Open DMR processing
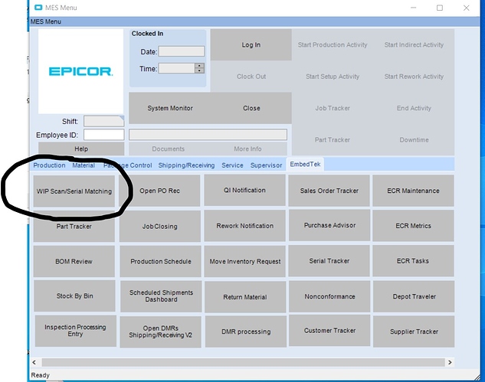This screenshot has width=485, height=382. point(246,331)
